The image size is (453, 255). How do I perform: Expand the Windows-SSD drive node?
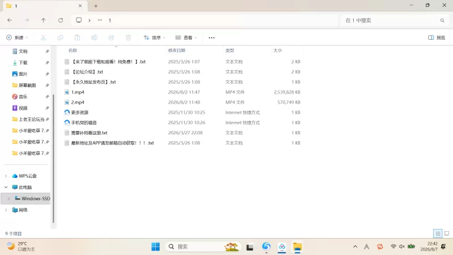8,198
